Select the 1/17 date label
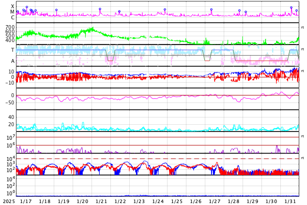 tap(26, 201)
